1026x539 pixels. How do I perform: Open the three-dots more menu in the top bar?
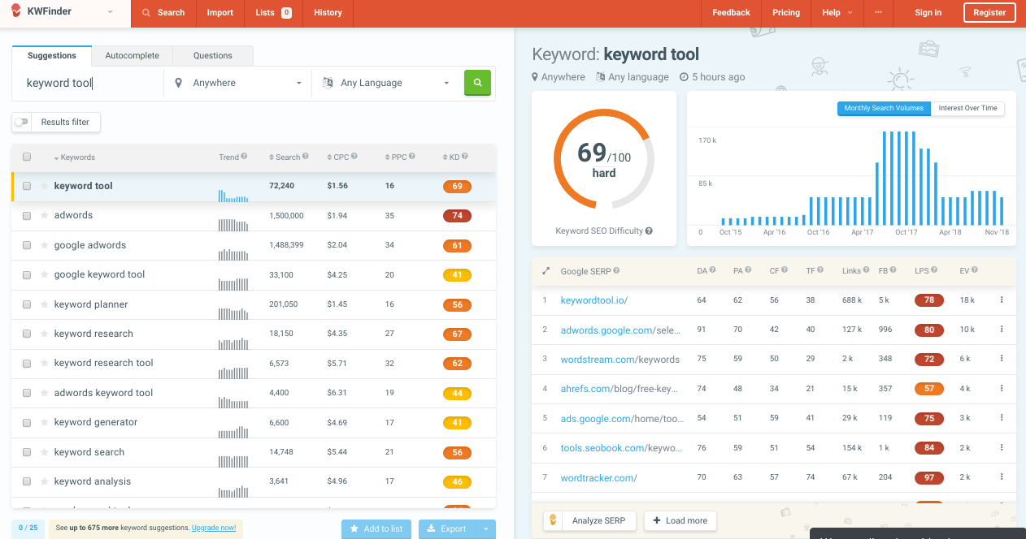(x=878, y=13)
